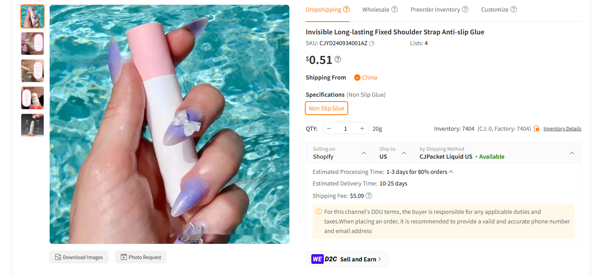Click the Wholesale help question icon

click(395, 10)
